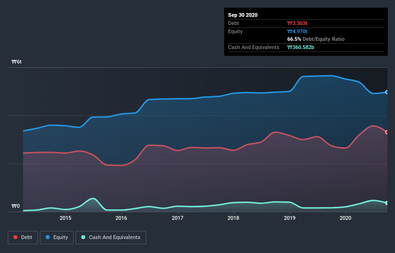Click the 2018 x-axis label
The image size is (395, 253).
coord(233,218)
